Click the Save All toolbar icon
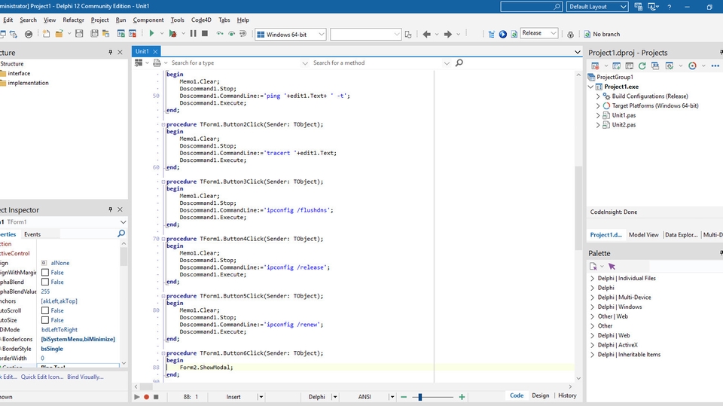 pyautogui.click(x=94, y=34)
